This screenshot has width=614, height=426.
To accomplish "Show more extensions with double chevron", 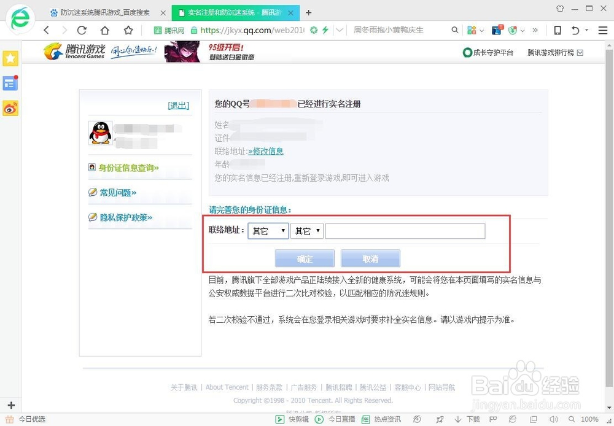I will [535, 30].
